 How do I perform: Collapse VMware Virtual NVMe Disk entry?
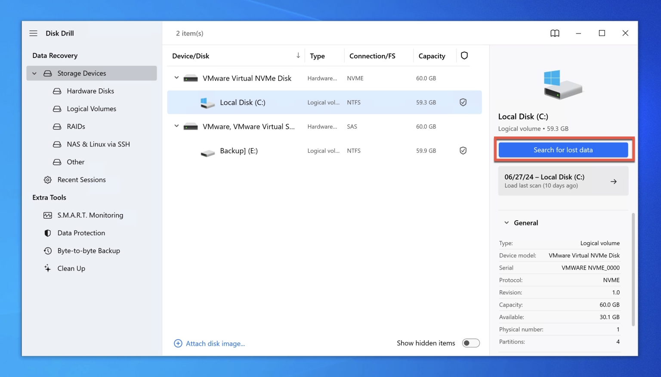pos(176,78)
